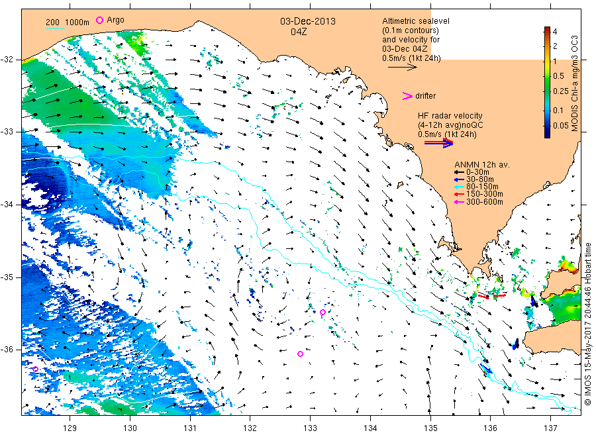Click the IMOS copyright timestamp text

(587, 323)
